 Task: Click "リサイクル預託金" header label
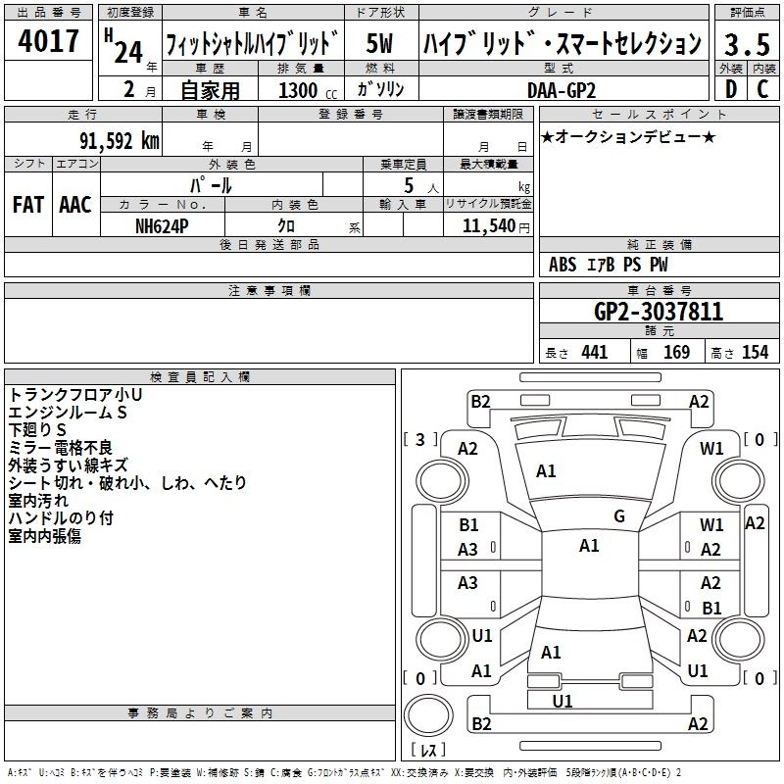(488, 204)
